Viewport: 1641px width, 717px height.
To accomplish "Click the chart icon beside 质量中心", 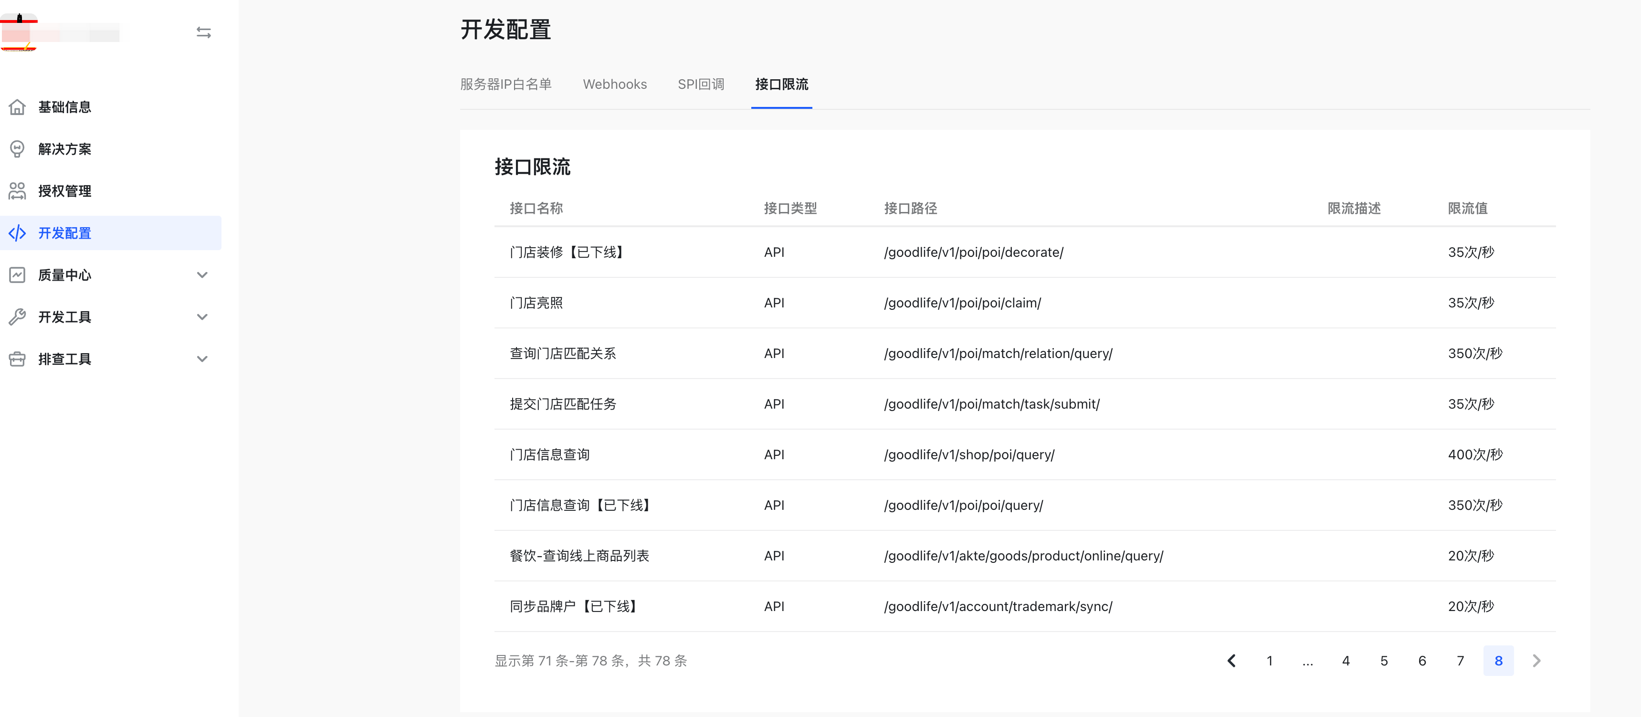I will click(17, 275).
